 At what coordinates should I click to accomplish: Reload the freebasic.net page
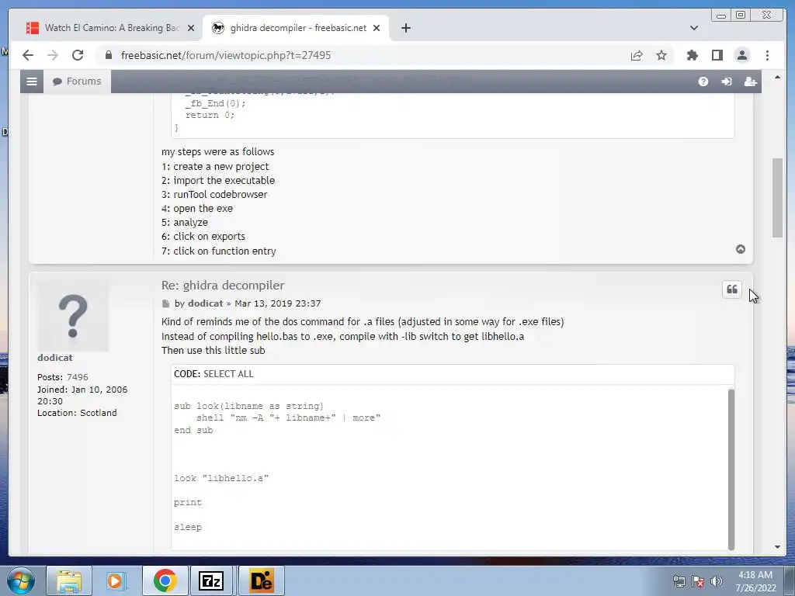(x=78, y=55)
